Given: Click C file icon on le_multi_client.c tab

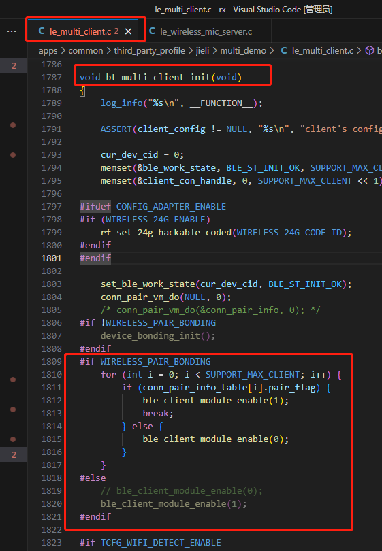Looking at the screenshot, I should (x=42, y=31).
